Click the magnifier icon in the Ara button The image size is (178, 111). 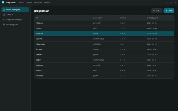[x=154, y=11]
